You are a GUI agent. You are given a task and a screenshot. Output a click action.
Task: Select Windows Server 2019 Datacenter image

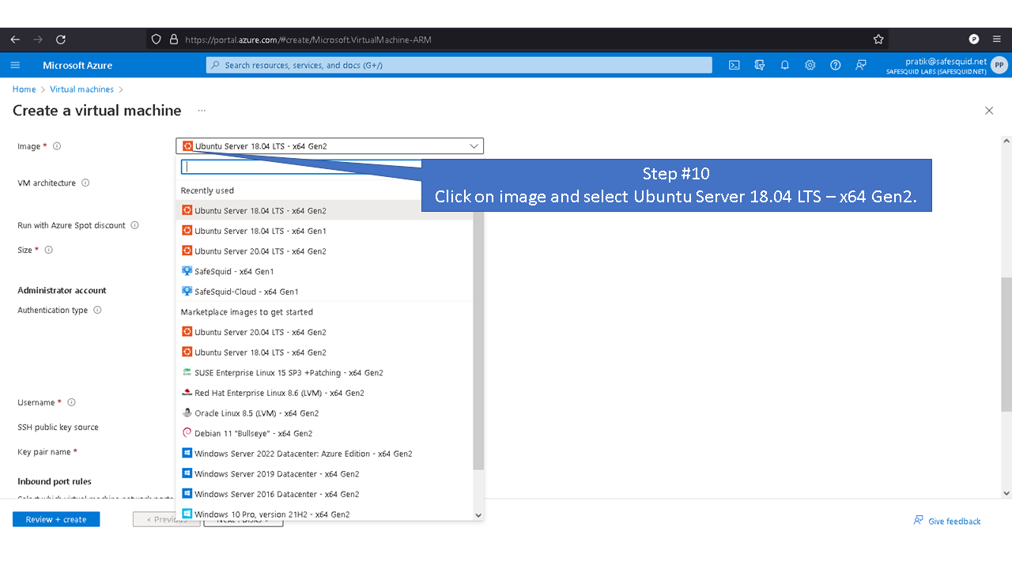324,474
